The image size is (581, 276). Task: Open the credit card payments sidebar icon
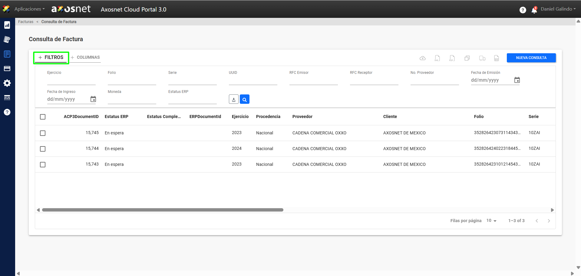pos(7,68)
